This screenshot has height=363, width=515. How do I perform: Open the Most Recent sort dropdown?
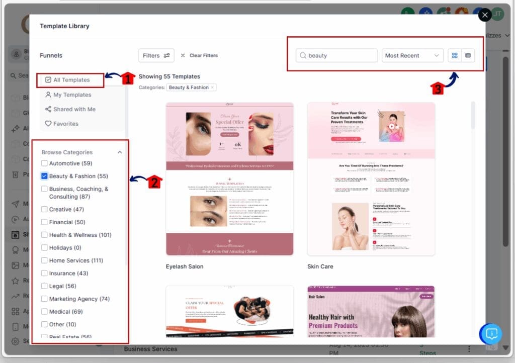pyautogui.click(x=412, y=55)
